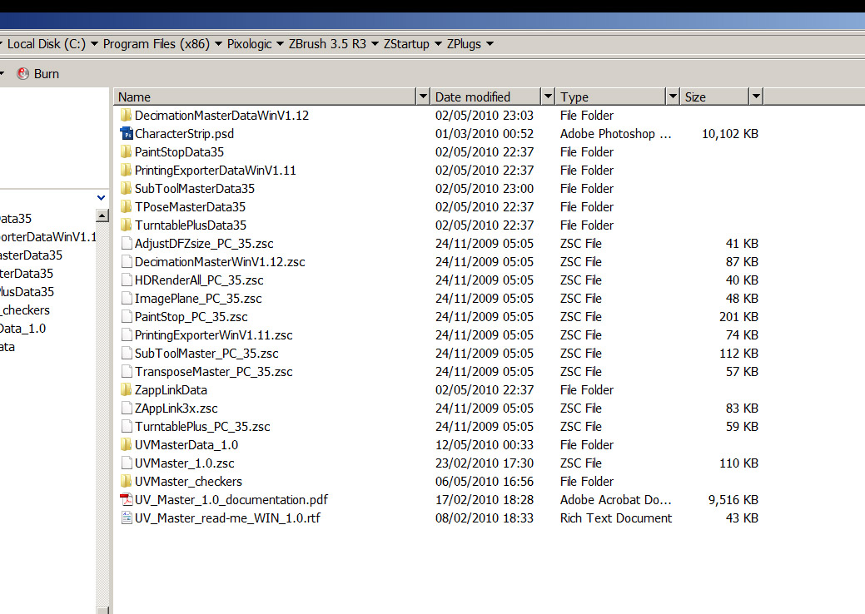Expand the Program Files (x86) breadcrumb arrow
865x614 pixels.
218,43
